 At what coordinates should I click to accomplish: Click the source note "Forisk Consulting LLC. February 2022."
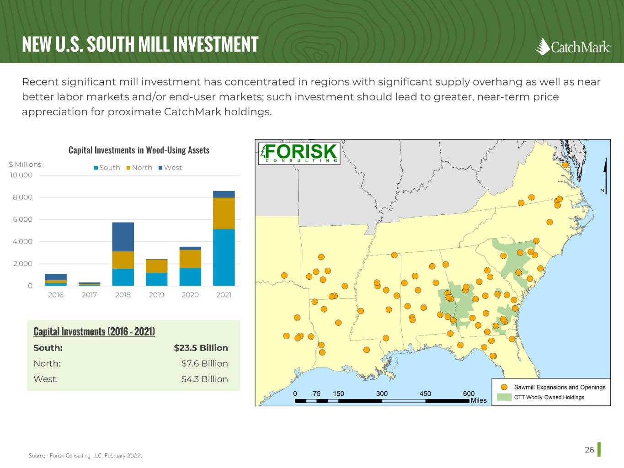tap(96, 456)
